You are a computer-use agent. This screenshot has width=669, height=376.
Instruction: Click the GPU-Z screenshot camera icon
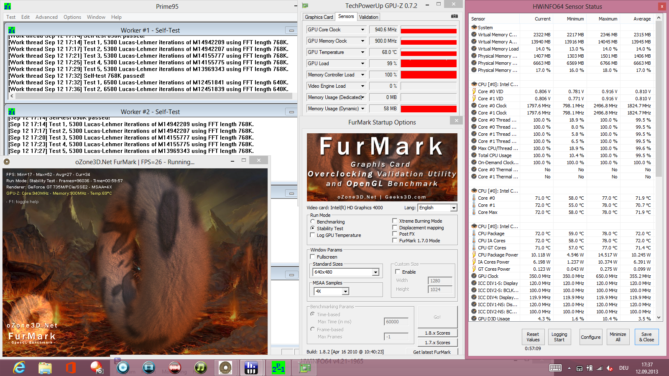[455, 16]
